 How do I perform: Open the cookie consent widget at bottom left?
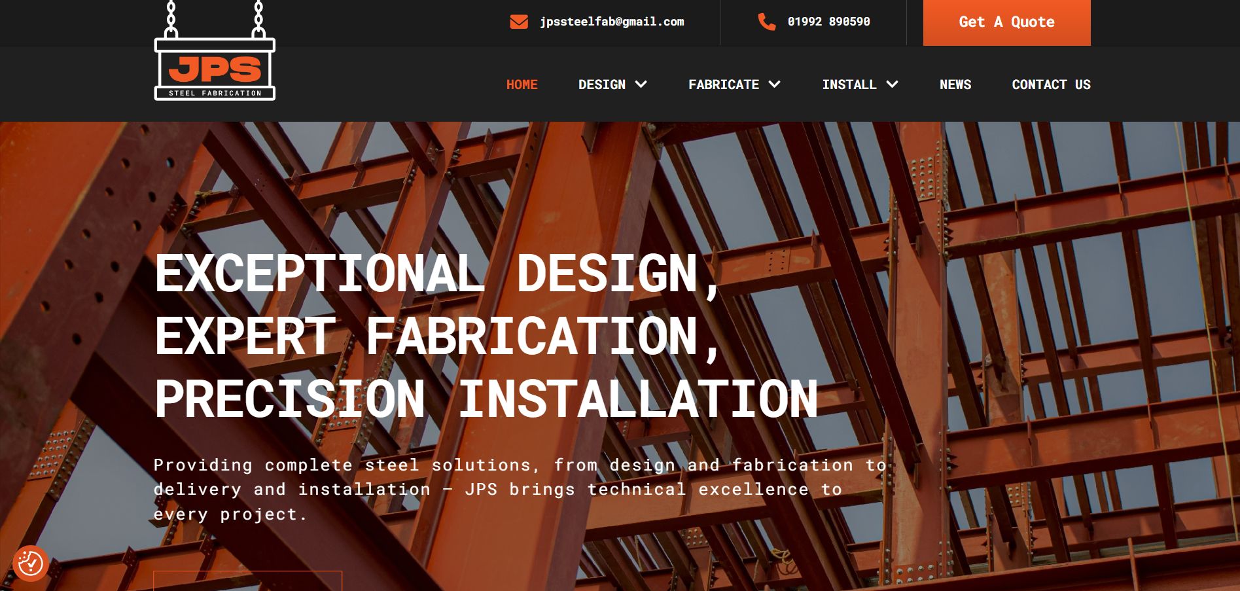tap(31, 562)
